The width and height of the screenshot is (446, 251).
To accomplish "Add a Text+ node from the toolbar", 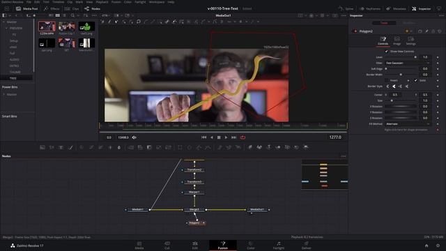I will point(61,147).
